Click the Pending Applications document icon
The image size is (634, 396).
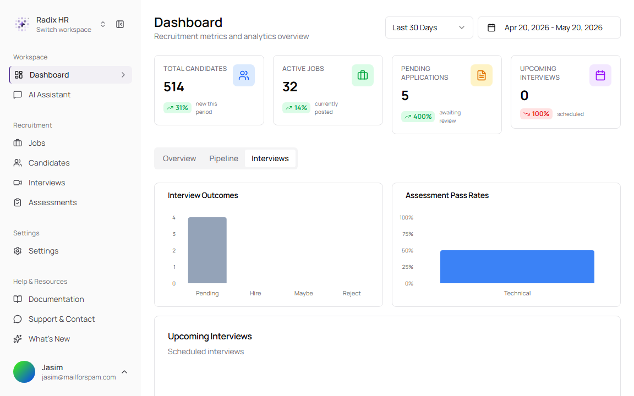click(x=482, y=75)
